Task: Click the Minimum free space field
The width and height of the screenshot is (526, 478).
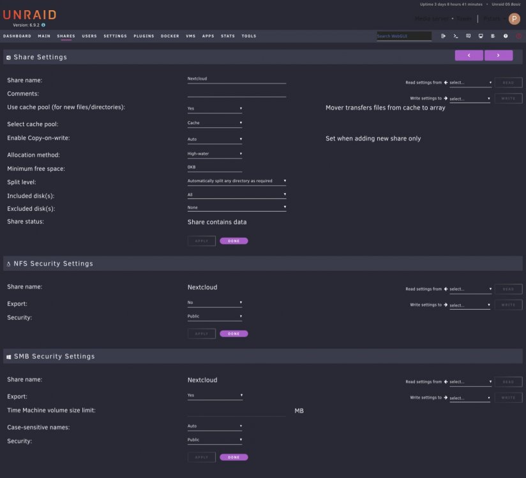Action: pyautogui.click(x=214, y=167)
